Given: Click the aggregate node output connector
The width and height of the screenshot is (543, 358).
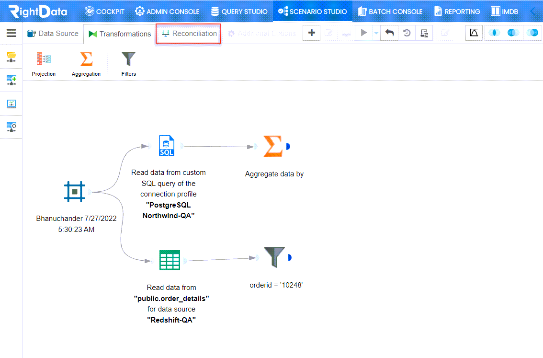Looking at the screenshot, I should click(x=288, y=147).
